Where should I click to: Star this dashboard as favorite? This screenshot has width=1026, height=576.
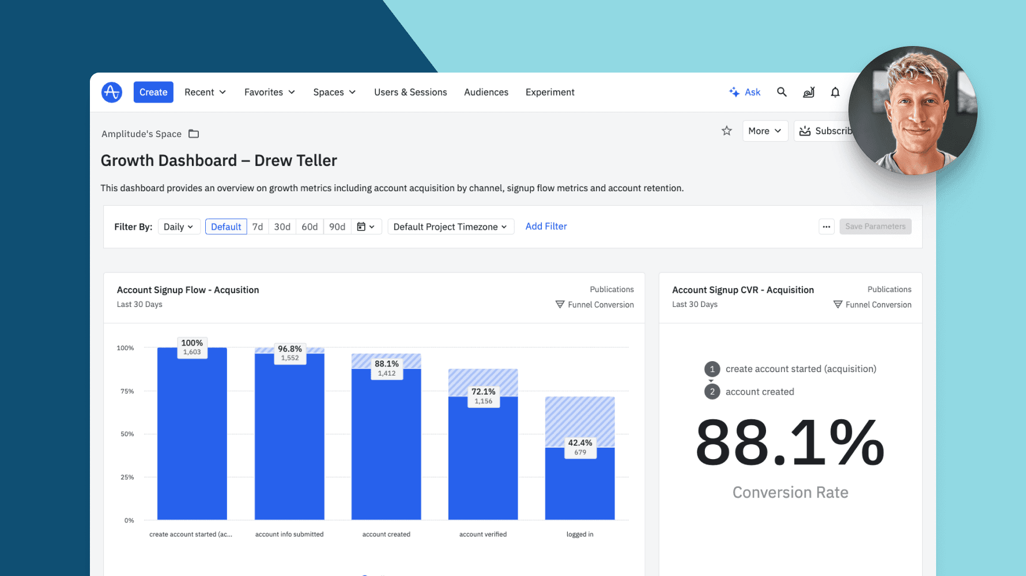tap(726, 131)
